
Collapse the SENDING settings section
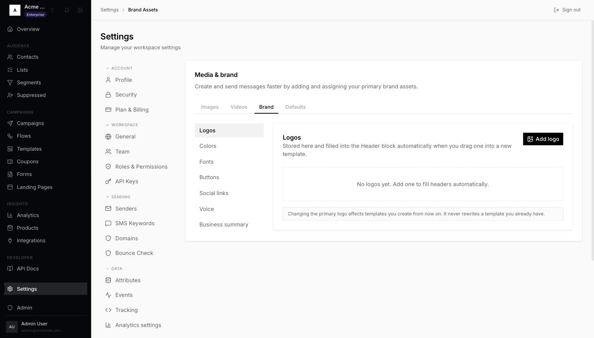pyautogui.click(x=118, y=197)
